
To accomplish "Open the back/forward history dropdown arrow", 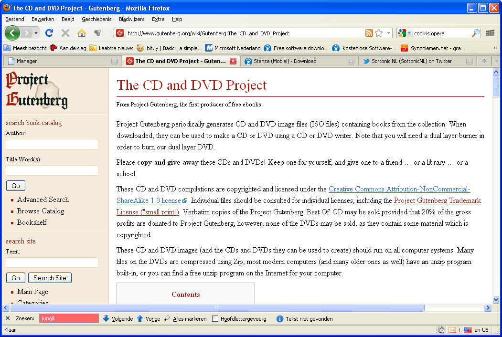I will [36, 33].
